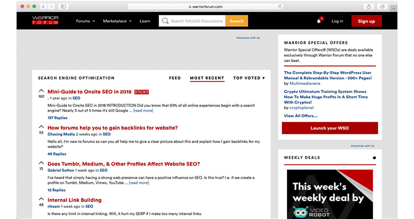Image resolution: width=414 pixels, height=219 pixels.
Task: Open the Internal Link Building thread
Action: (x=75, y=200)
